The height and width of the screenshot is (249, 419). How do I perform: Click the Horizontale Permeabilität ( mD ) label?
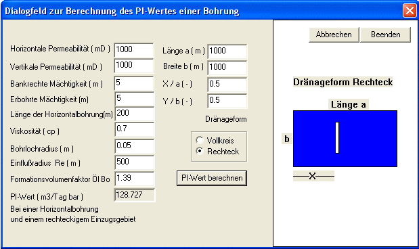tap(60, 49)
